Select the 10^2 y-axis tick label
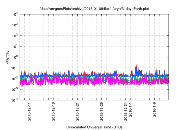Screen dimensions: 186x130 [x=15, y=36]
